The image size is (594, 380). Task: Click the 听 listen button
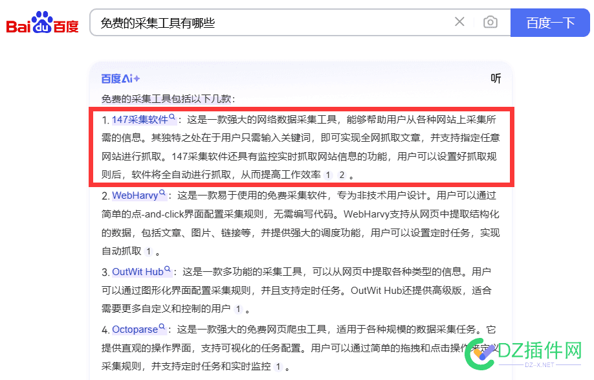coord(496,78)
